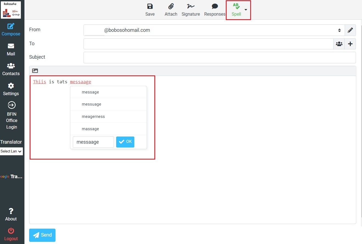Go to Contacts in sidebar
Screen dimensions: 362x244
click(x=11, y=69)
